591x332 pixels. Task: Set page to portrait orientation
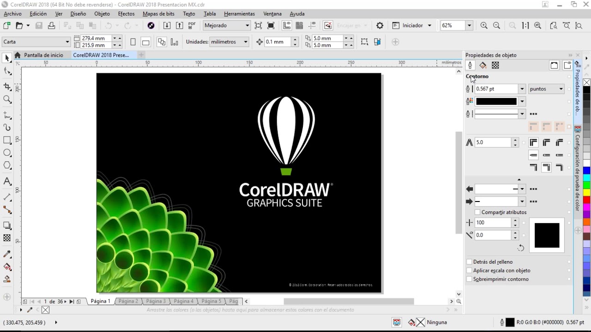point(133,42)
